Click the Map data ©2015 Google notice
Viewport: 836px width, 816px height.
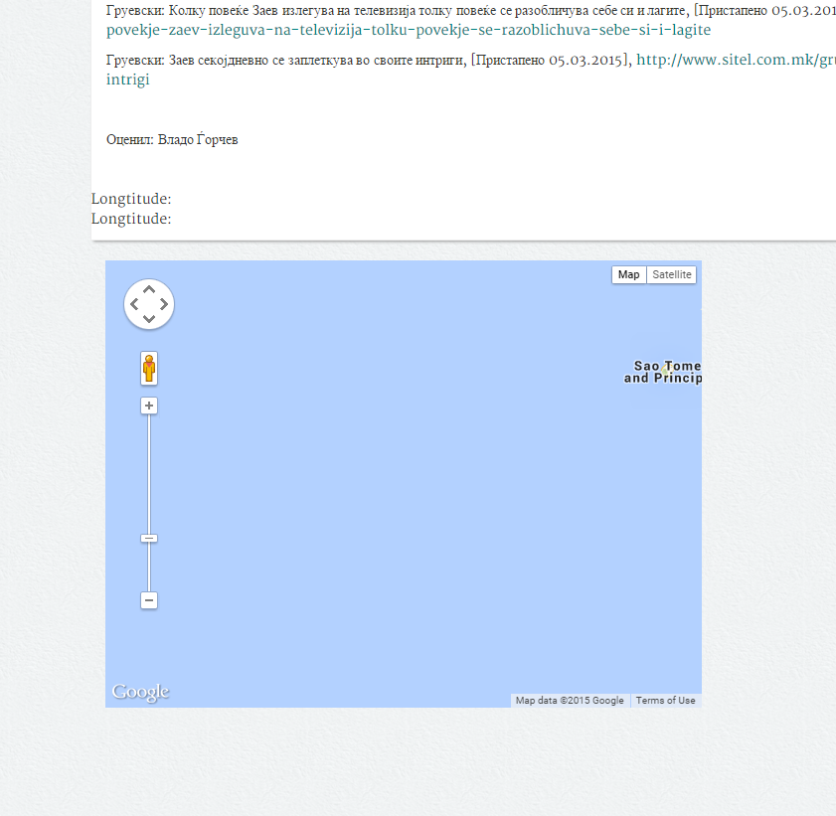tap(570, 701)
